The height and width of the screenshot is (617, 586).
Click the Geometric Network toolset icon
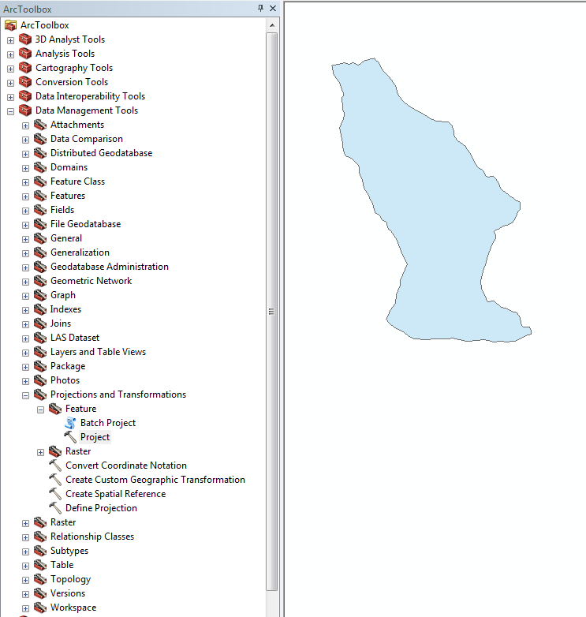40,281
